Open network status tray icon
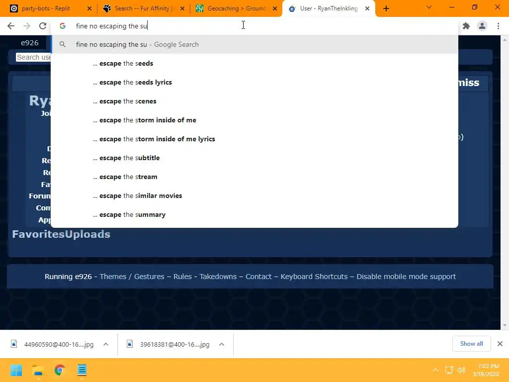Viewport: 509px width, 382px height. pyautogui.click(x=449, y=370)
